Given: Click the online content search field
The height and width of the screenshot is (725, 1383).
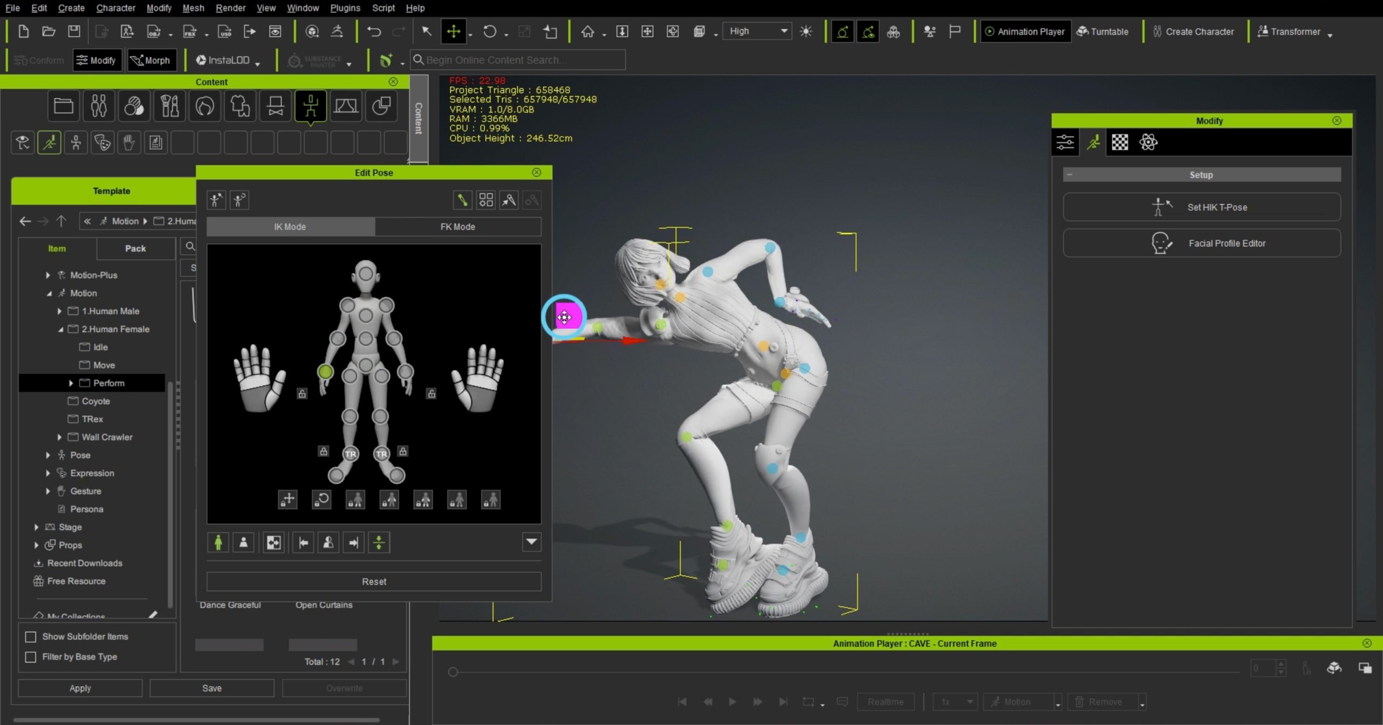Looking at the screenshot, I should tap(519, 60).
